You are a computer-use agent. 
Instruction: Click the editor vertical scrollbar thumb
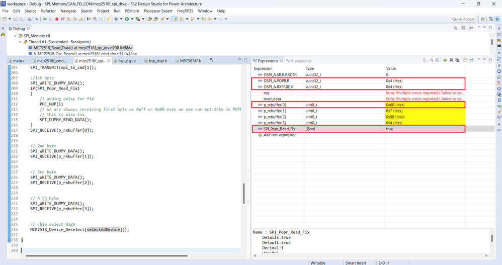(x=243, y=194)
